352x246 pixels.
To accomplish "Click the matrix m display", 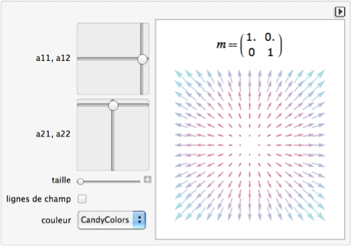I will click(249, 45).
